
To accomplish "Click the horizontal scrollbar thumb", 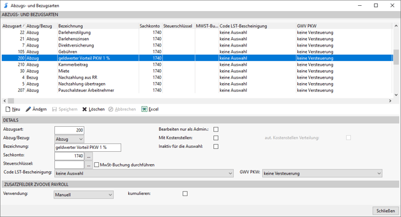I will pos(10,101).
